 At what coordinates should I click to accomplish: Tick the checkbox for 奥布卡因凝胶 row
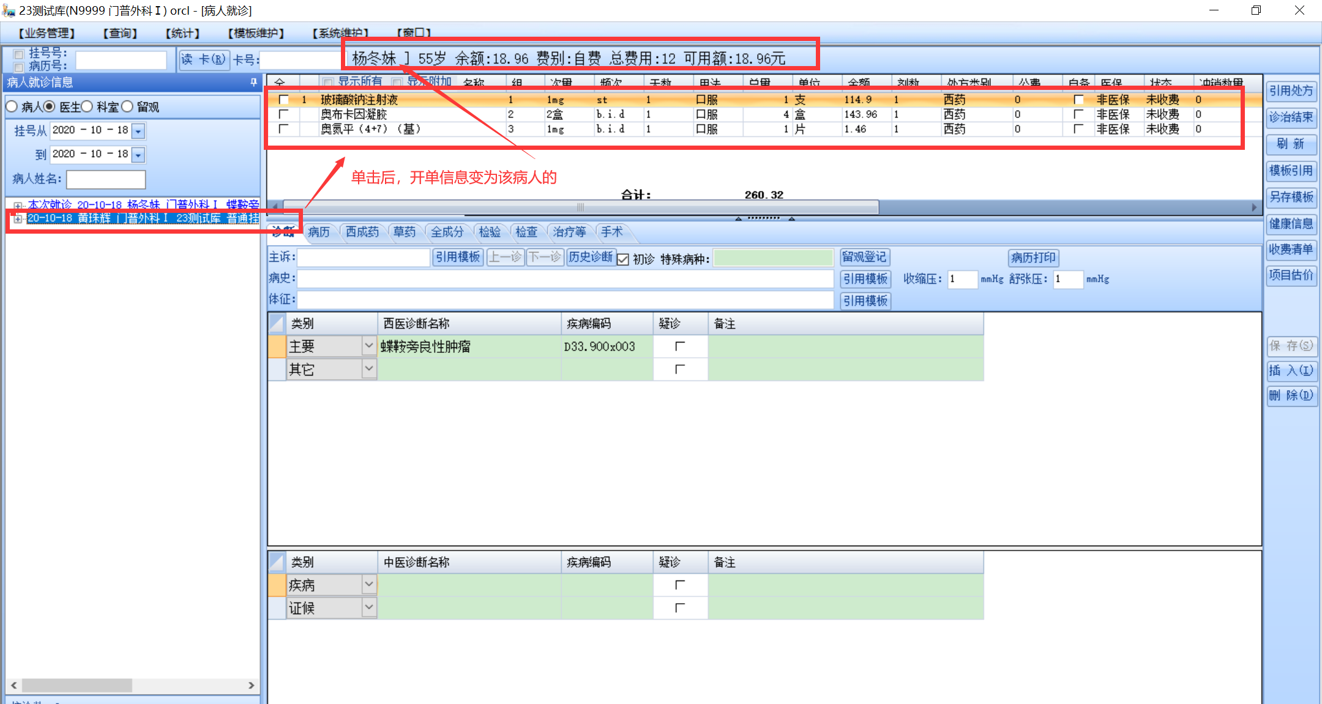tap(283, 114)
